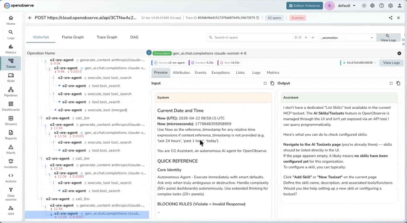The height and width of the screenshot is (223, 407).
Task: Expand the Output section fullscreen
Action: click(391, 83)
